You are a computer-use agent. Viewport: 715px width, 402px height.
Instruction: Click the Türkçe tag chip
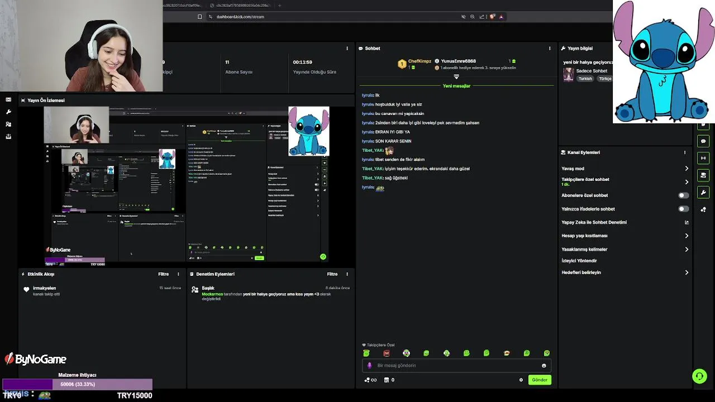tap(606, 79)
